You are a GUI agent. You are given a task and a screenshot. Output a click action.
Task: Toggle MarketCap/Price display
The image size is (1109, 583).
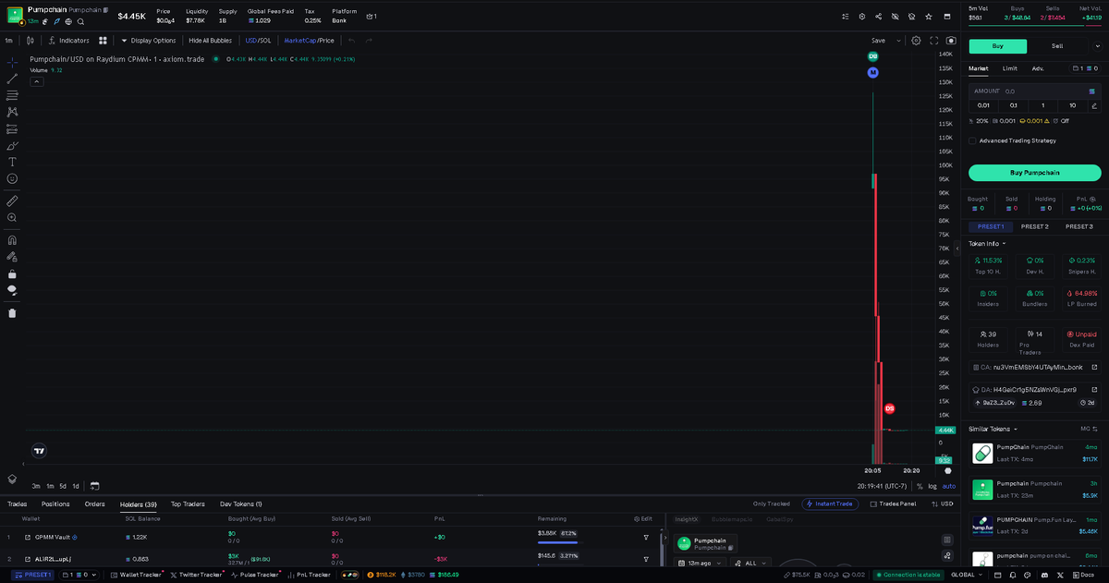point(309,41)
